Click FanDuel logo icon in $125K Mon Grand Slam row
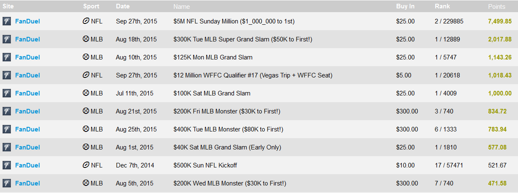This screenshot has width=518, height=193. tap(6, 57)
